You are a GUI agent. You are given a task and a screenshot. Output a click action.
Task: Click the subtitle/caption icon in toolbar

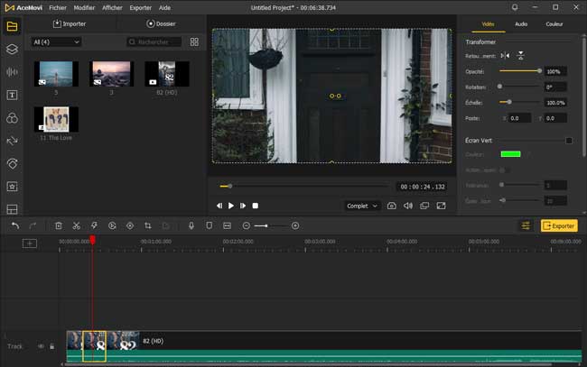pos(227,225)
